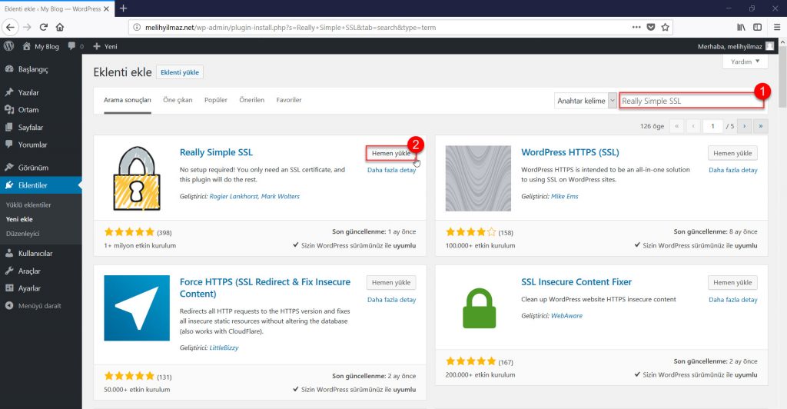
Task: Go to the browser home icon
Action: point(60,27)
